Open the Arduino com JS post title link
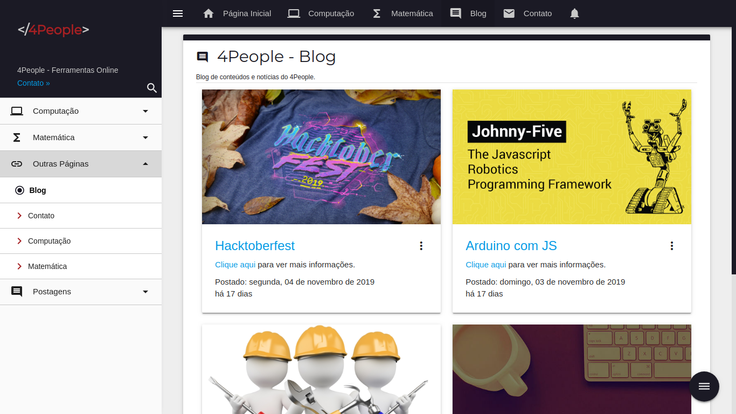 [511, 246]
